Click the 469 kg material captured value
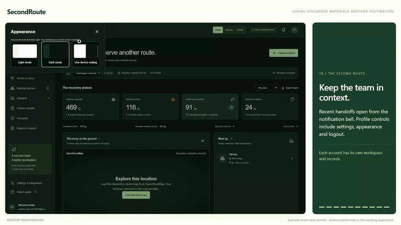 (74, 107)
